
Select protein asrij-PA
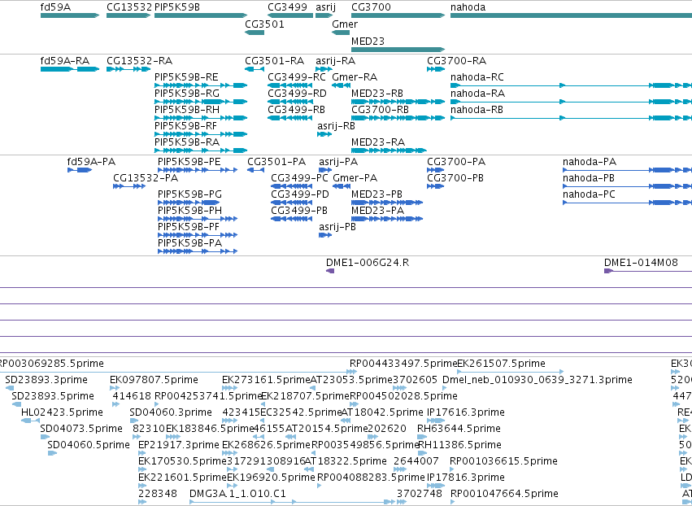325,170
